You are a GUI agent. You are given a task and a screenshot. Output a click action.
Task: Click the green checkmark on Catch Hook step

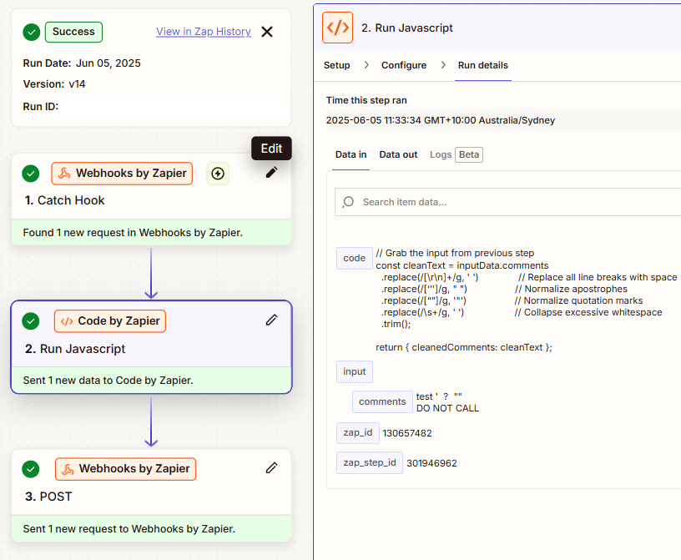click(x=30, y=174)
